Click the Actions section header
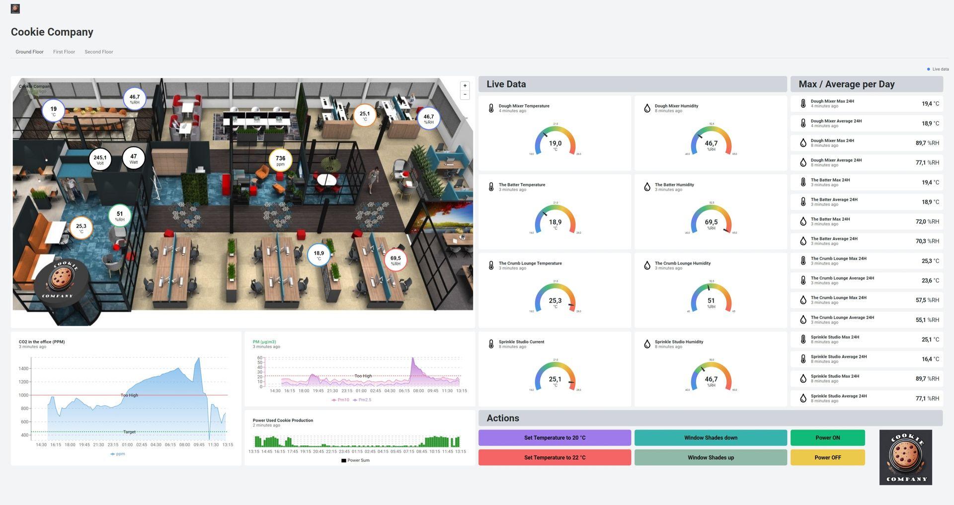 coord(711,418)
